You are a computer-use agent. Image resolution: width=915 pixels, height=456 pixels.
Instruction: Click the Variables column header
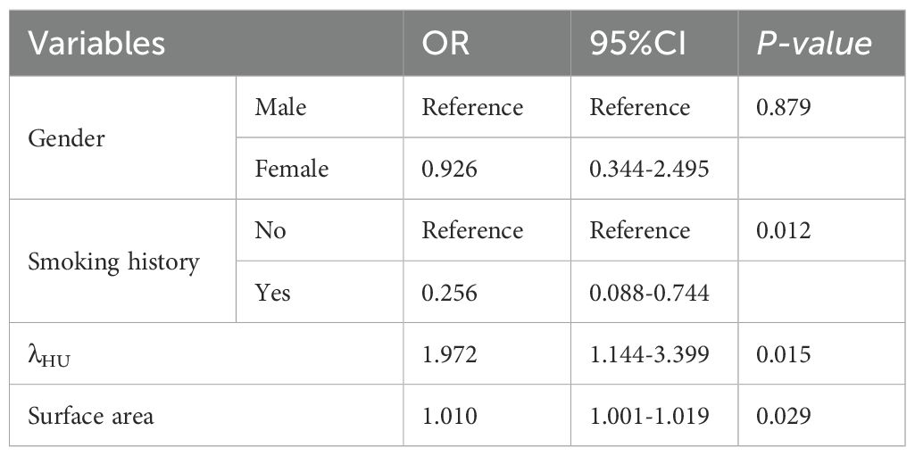97,43
